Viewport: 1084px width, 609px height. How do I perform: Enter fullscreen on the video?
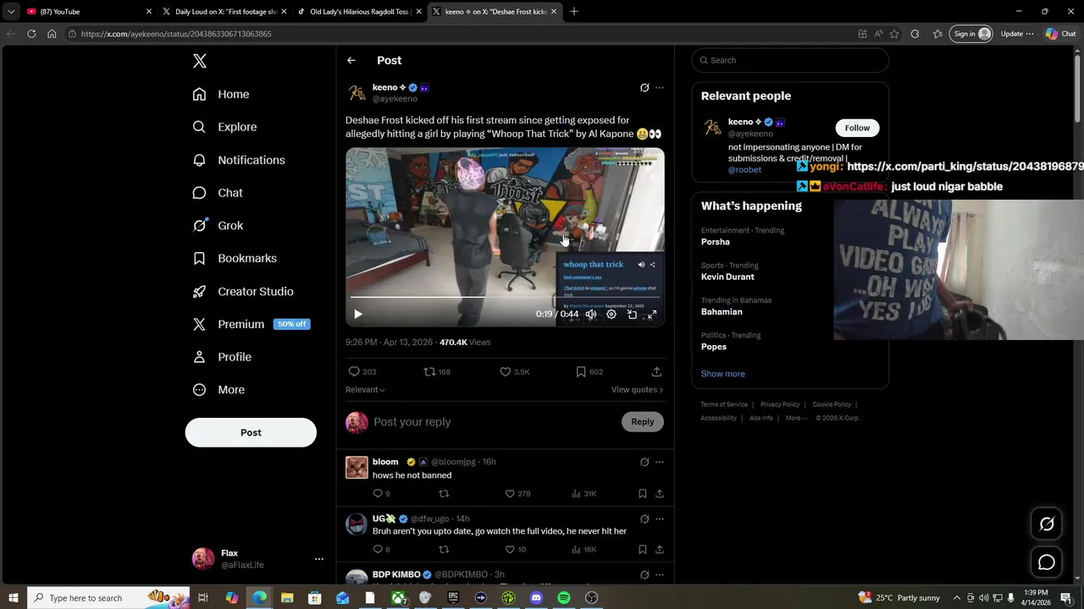point(652,314)
